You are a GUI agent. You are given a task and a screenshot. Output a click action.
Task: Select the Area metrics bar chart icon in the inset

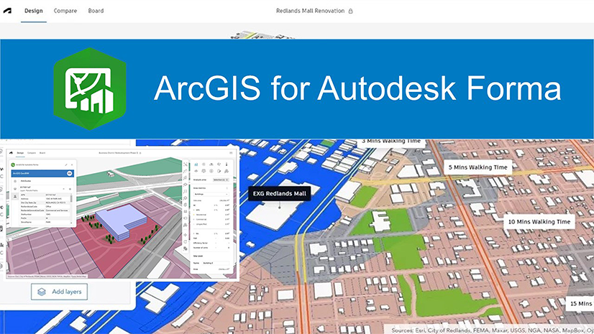(196, 164)
